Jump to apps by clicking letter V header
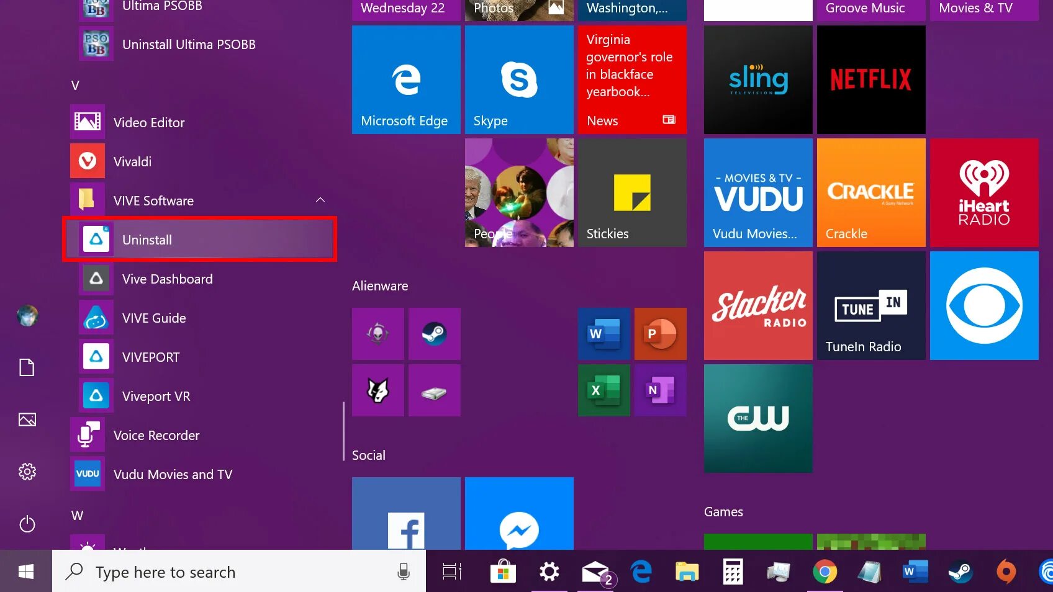Viewport: 1053px width, 592px height. click(75, 85)
